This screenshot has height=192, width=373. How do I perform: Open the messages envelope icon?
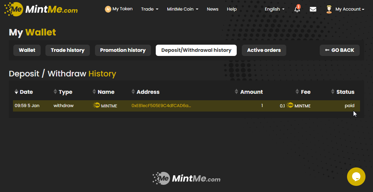(x=313, y=9)
